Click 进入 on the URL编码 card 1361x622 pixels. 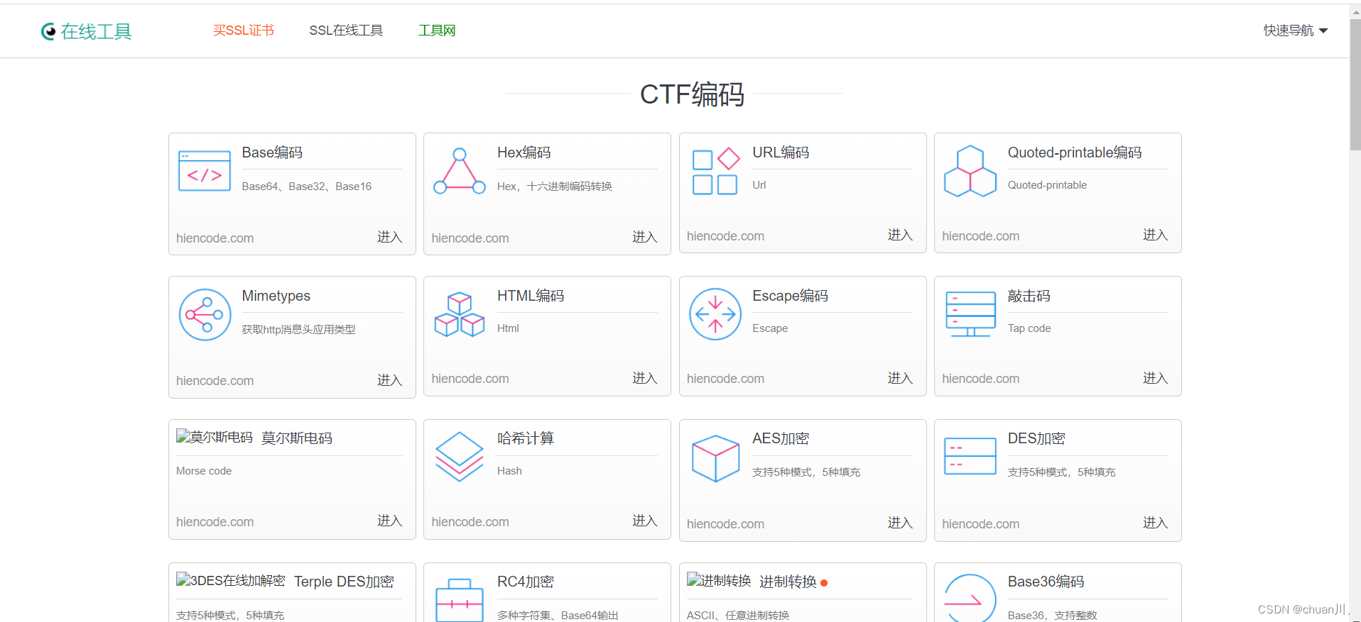(900, 235)
